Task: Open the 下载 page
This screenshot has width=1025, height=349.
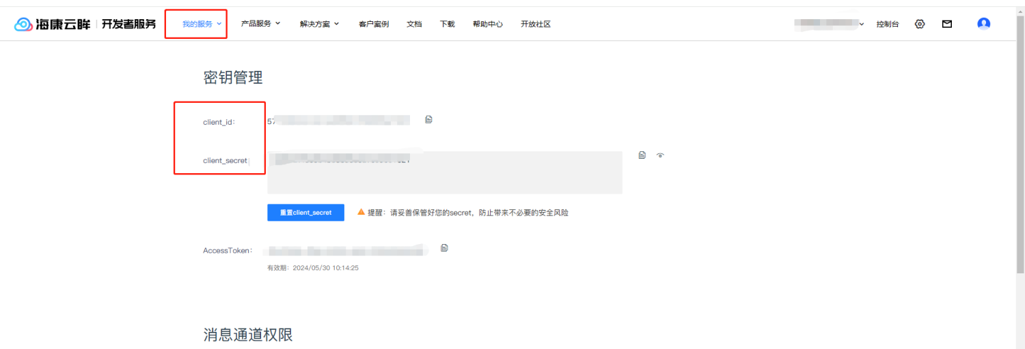Action: pyautogui.click(x=447, y=24)
